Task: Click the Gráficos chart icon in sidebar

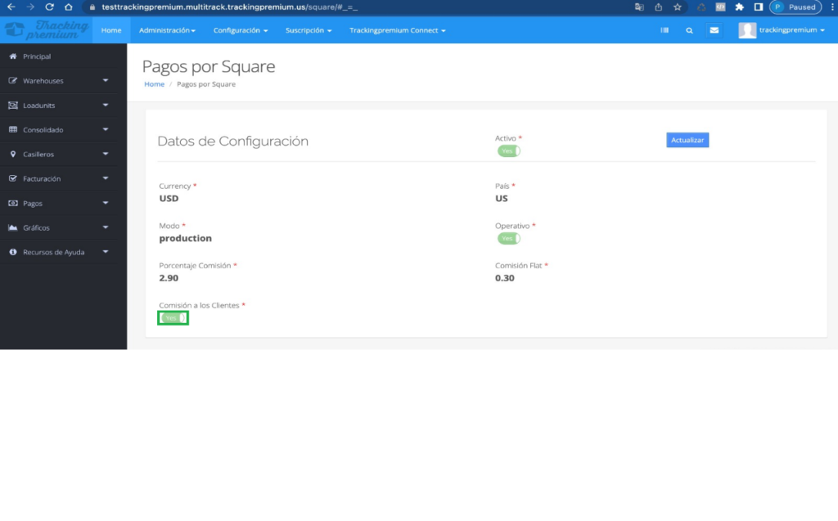Action: pos(13,227)
